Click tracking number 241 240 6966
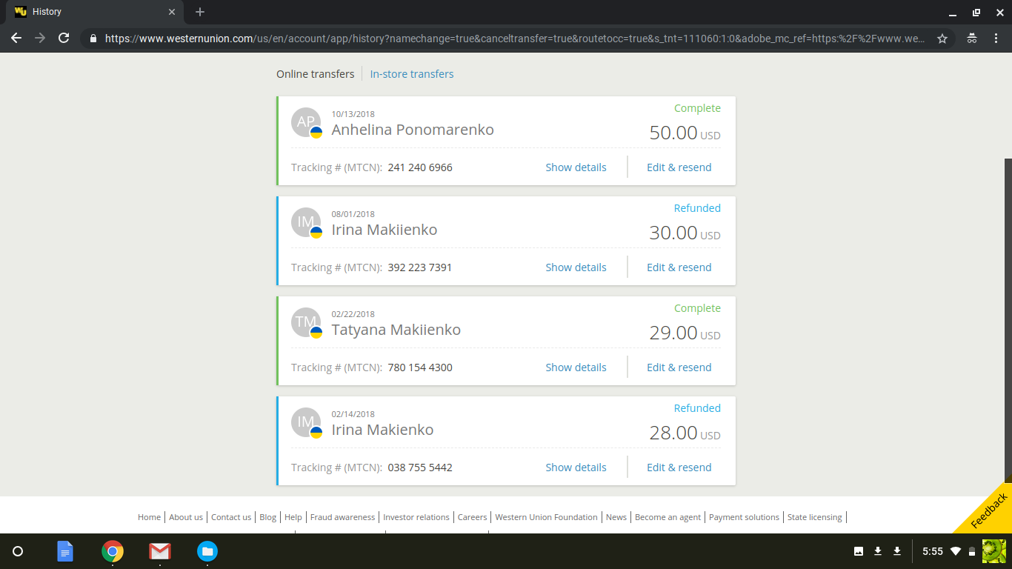Image resolution: width=1012 pixels, height=569 pixels. (x=420, y=167)
